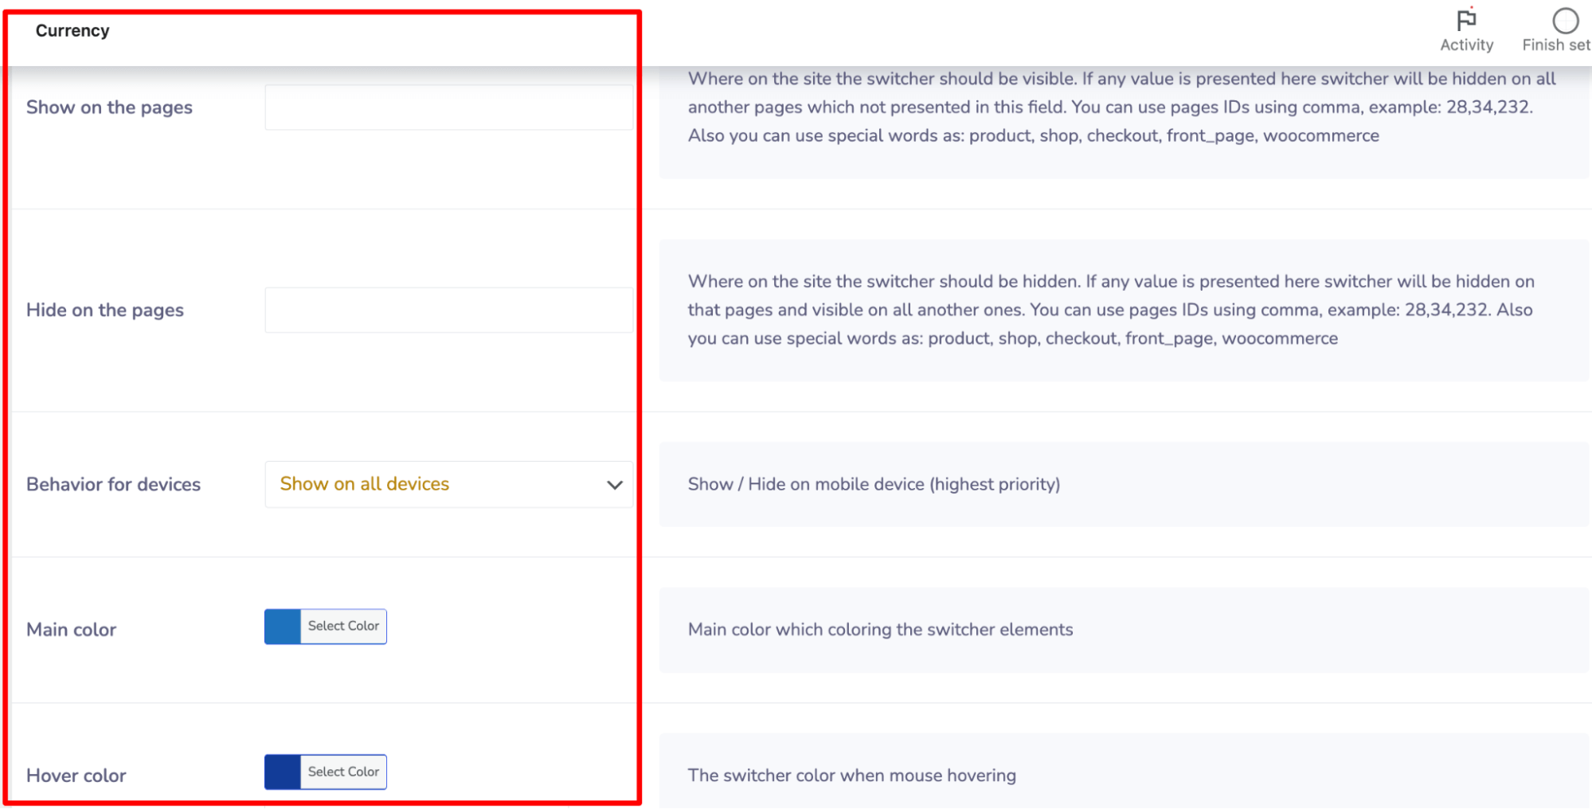Click Select Color button for Main color
Viewport: 1592px width, 809px height.
point(343,627)
